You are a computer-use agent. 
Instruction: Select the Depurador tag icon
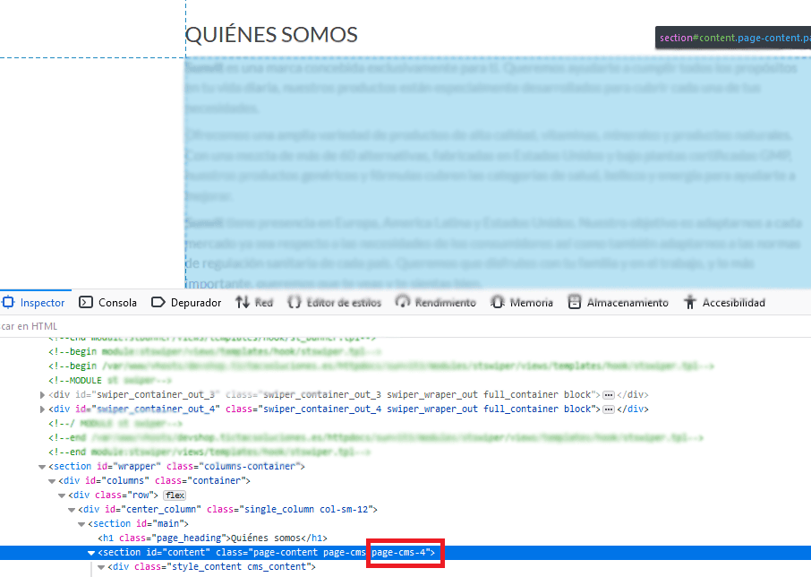158,302
